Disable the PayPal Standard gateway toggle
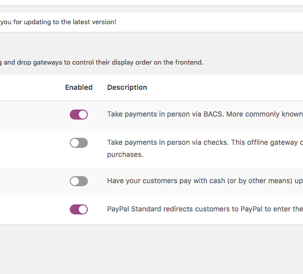This screenshot has height=274, width=303. click(79, 209)
